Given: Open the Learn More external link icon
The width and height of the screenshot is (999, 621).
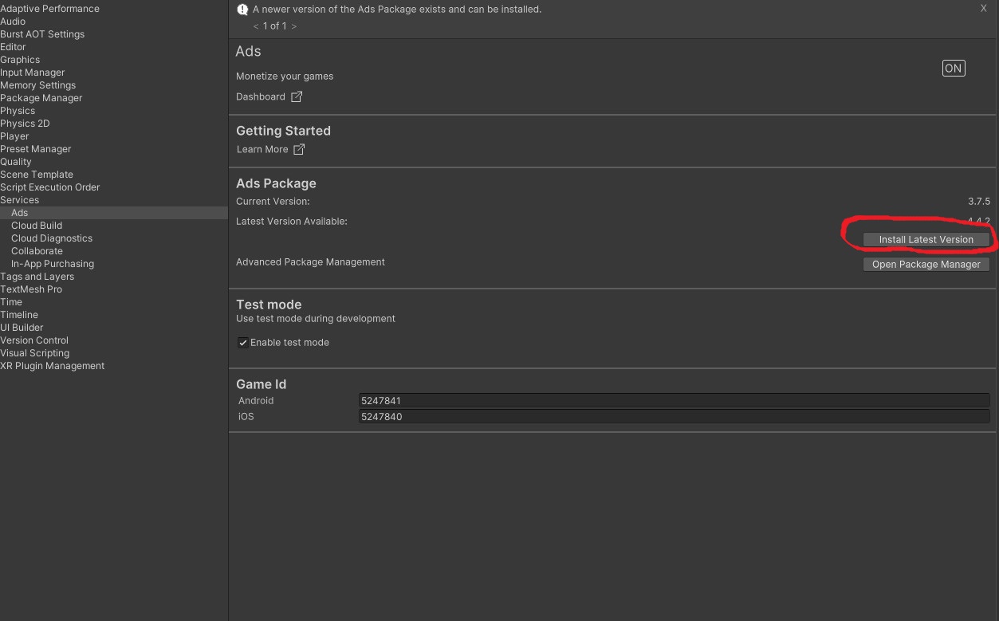Looking at the screenshot, I should [x=299, y=149].
